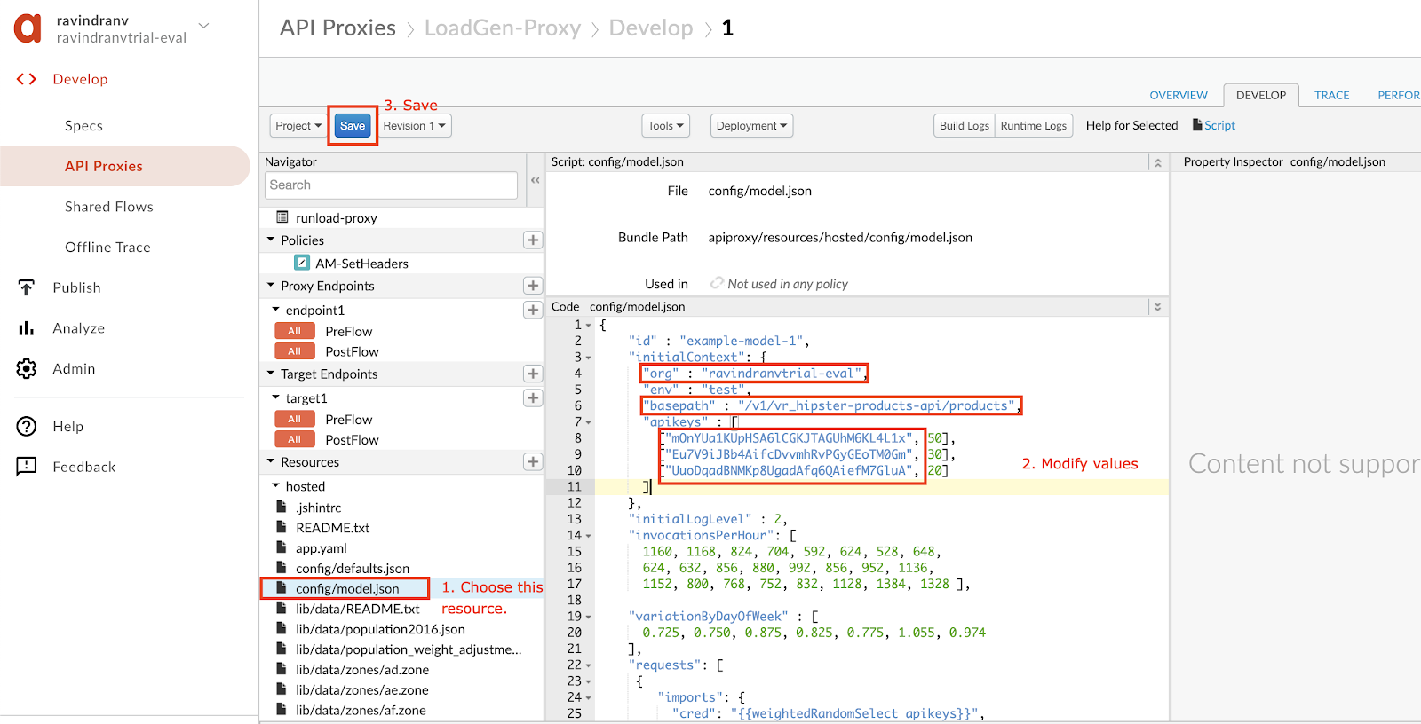Collapse endpoint1 tree node

(276, 310)
